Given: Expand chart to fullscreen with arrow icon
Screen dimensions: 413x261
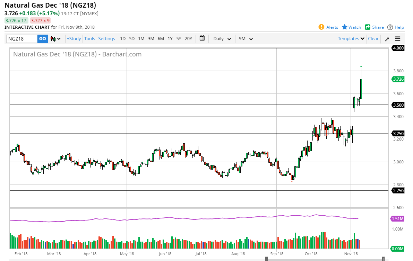Looking at the screenshot, I should click(387, 38).
